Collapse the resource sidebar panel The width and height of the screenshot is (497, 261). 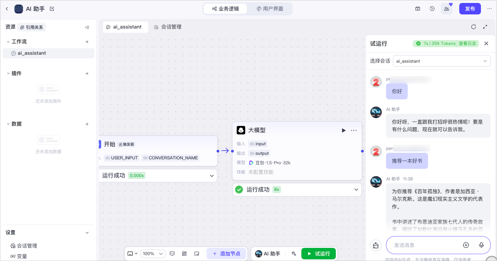pyautogui.click(x=87, y=27)
